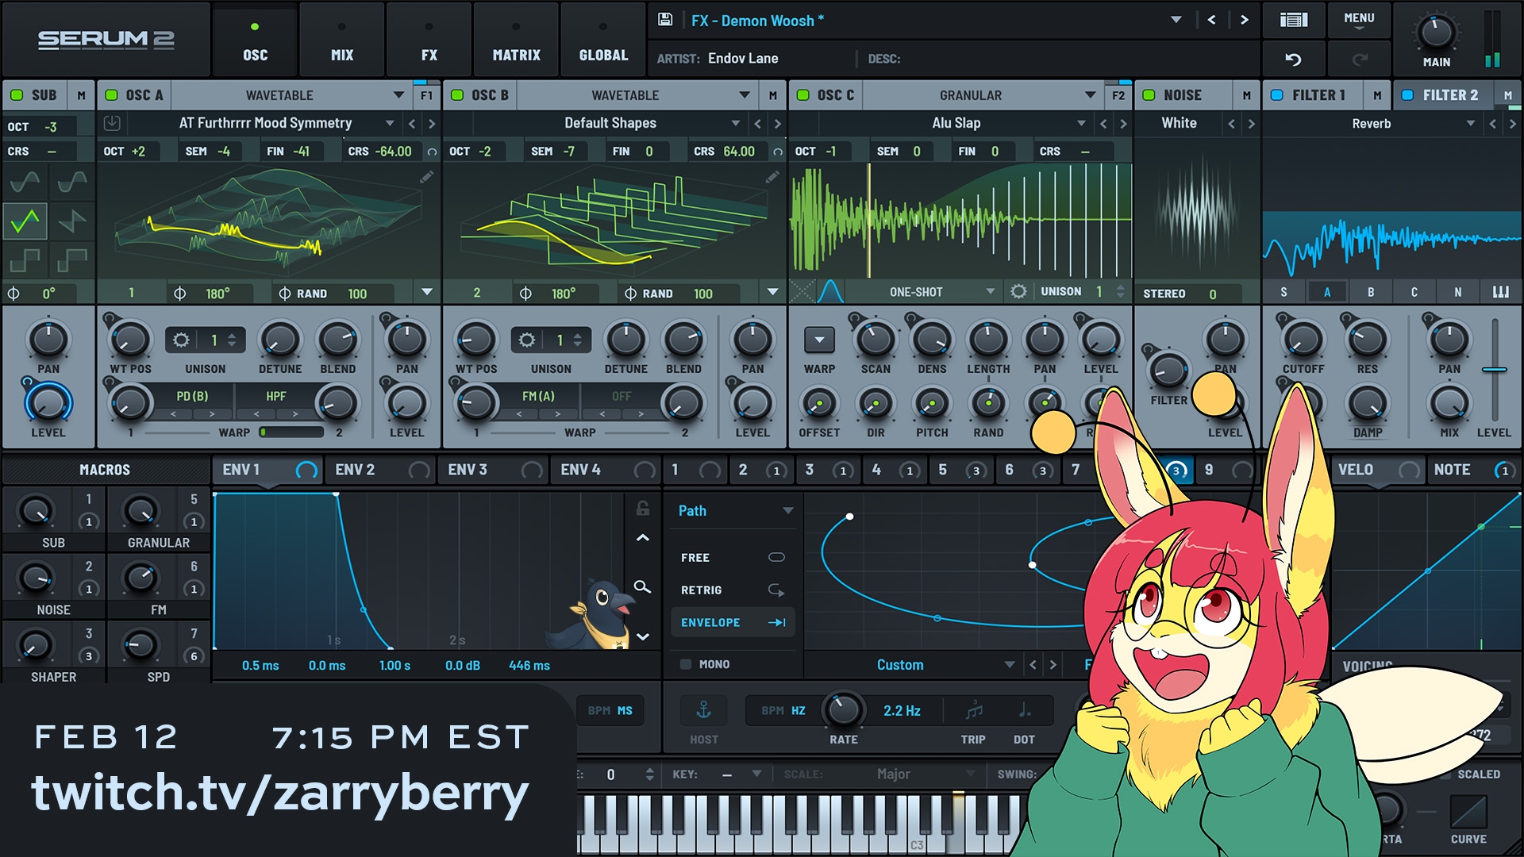
Task: Click the undo arrow icon
Action: pos(1293,60)
